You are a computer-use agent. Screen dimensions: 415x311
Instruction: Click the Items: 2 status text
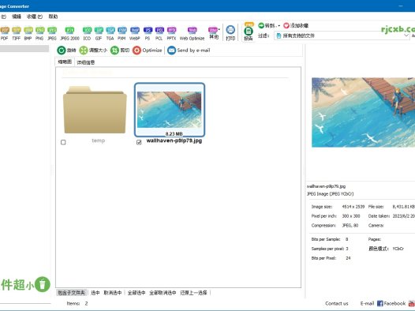click(x=77, y=304)
